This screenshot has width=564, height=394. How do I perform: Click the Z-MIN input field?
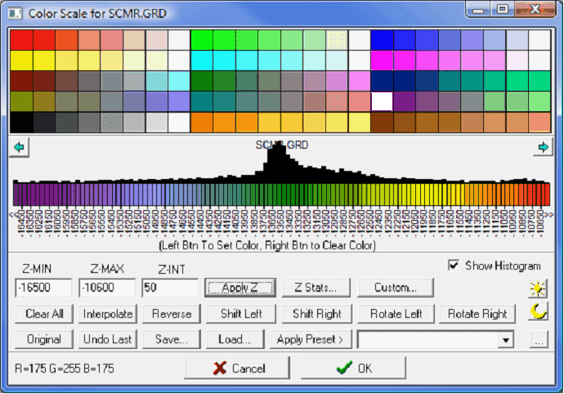43,288
